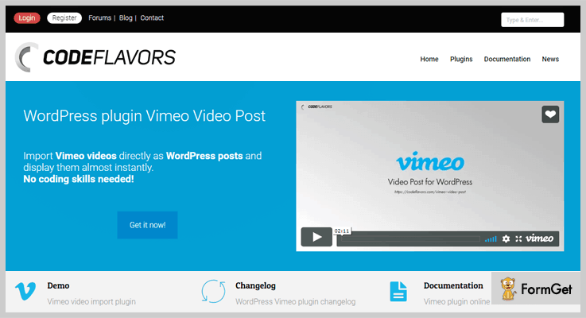Open the video settings gear

tap(506, 238)
